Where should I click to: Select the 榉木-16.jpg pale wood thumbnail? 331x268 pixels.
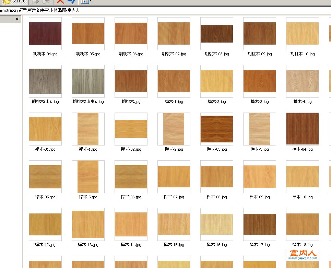click(217, 224)
